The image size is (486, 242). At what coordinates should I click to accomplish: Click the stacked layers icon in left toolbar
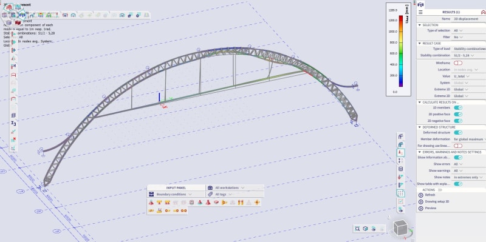(x=13, y=115)
